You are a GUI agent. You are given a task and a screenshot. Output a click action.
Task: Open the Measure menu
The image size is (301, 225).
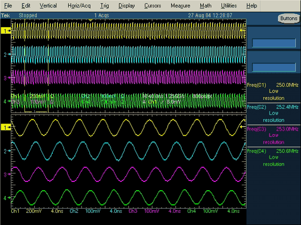(180, 6)
